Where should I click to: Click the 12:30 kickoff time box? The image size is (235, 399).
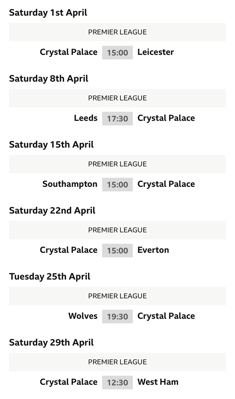pyautogui.click(x=117, y=383)
